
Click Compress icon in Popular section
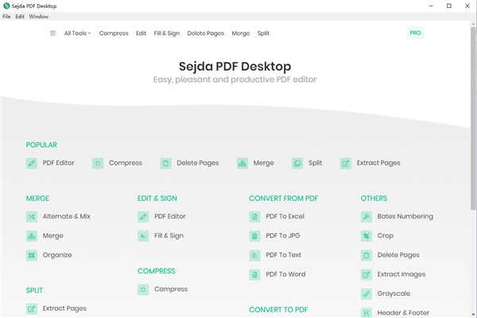98,164
